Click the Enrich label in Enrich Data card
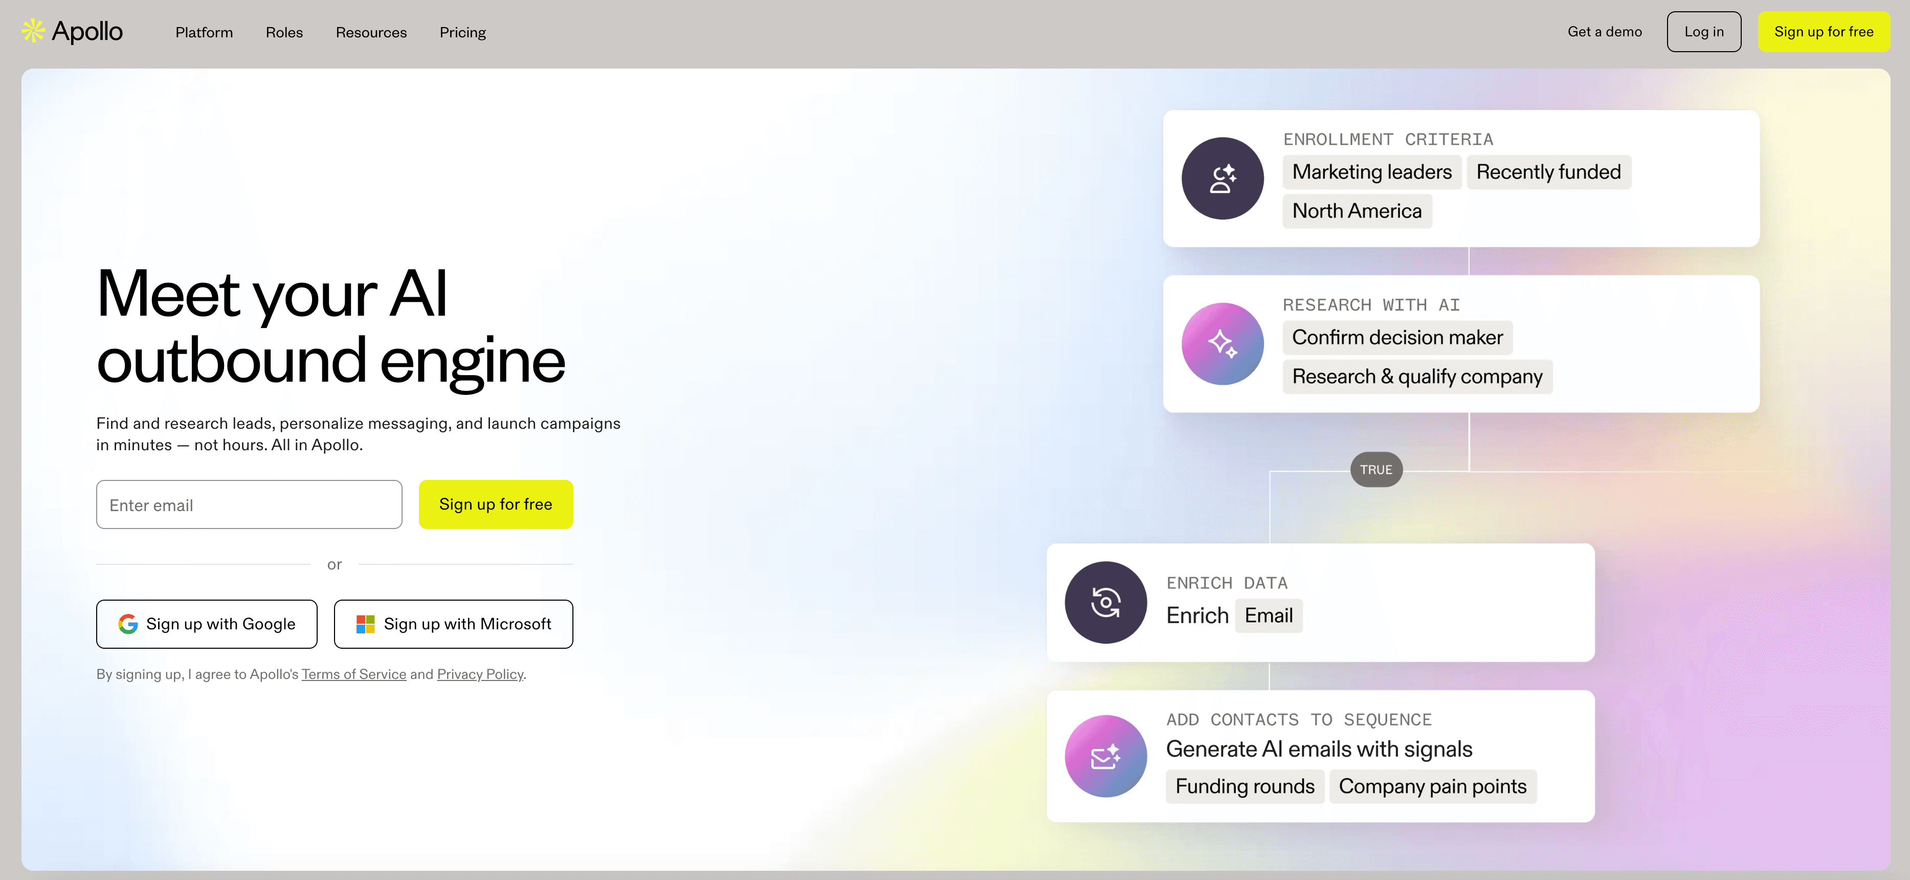 coord(1197,615)
